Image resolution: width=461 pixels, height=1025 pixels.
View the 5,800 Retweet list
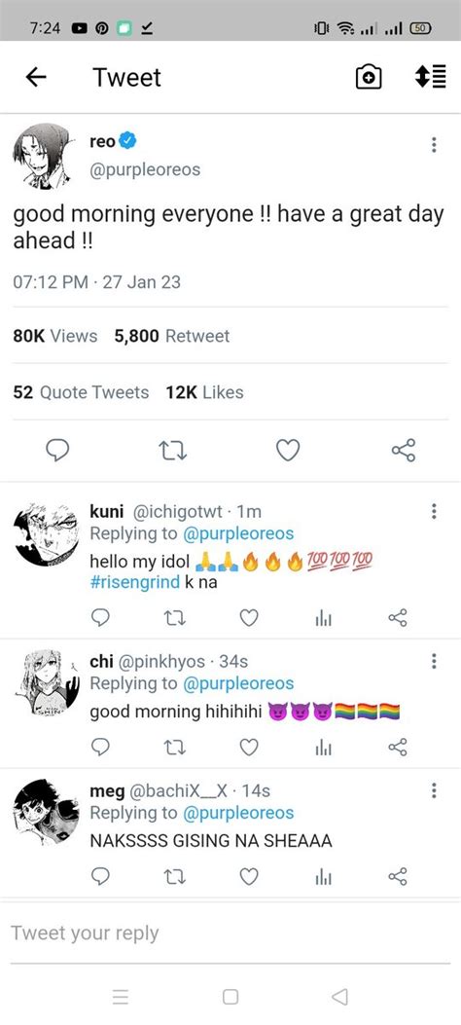172,336
